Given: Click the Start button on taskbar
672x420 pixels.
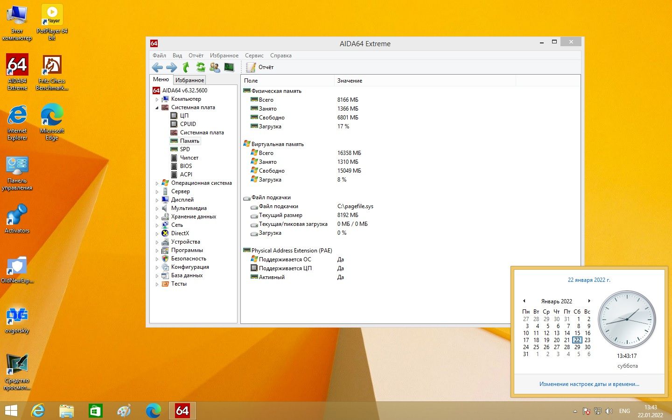Looking at the screenshot, I should pos(11,411).
